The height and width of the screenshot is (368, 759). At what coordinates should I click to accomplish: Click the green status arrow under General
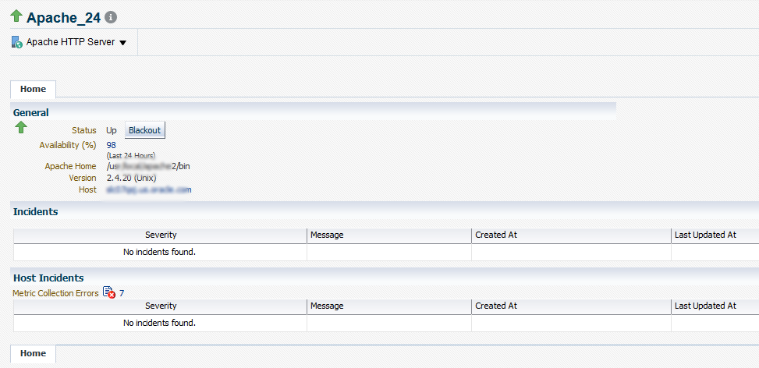21,128
